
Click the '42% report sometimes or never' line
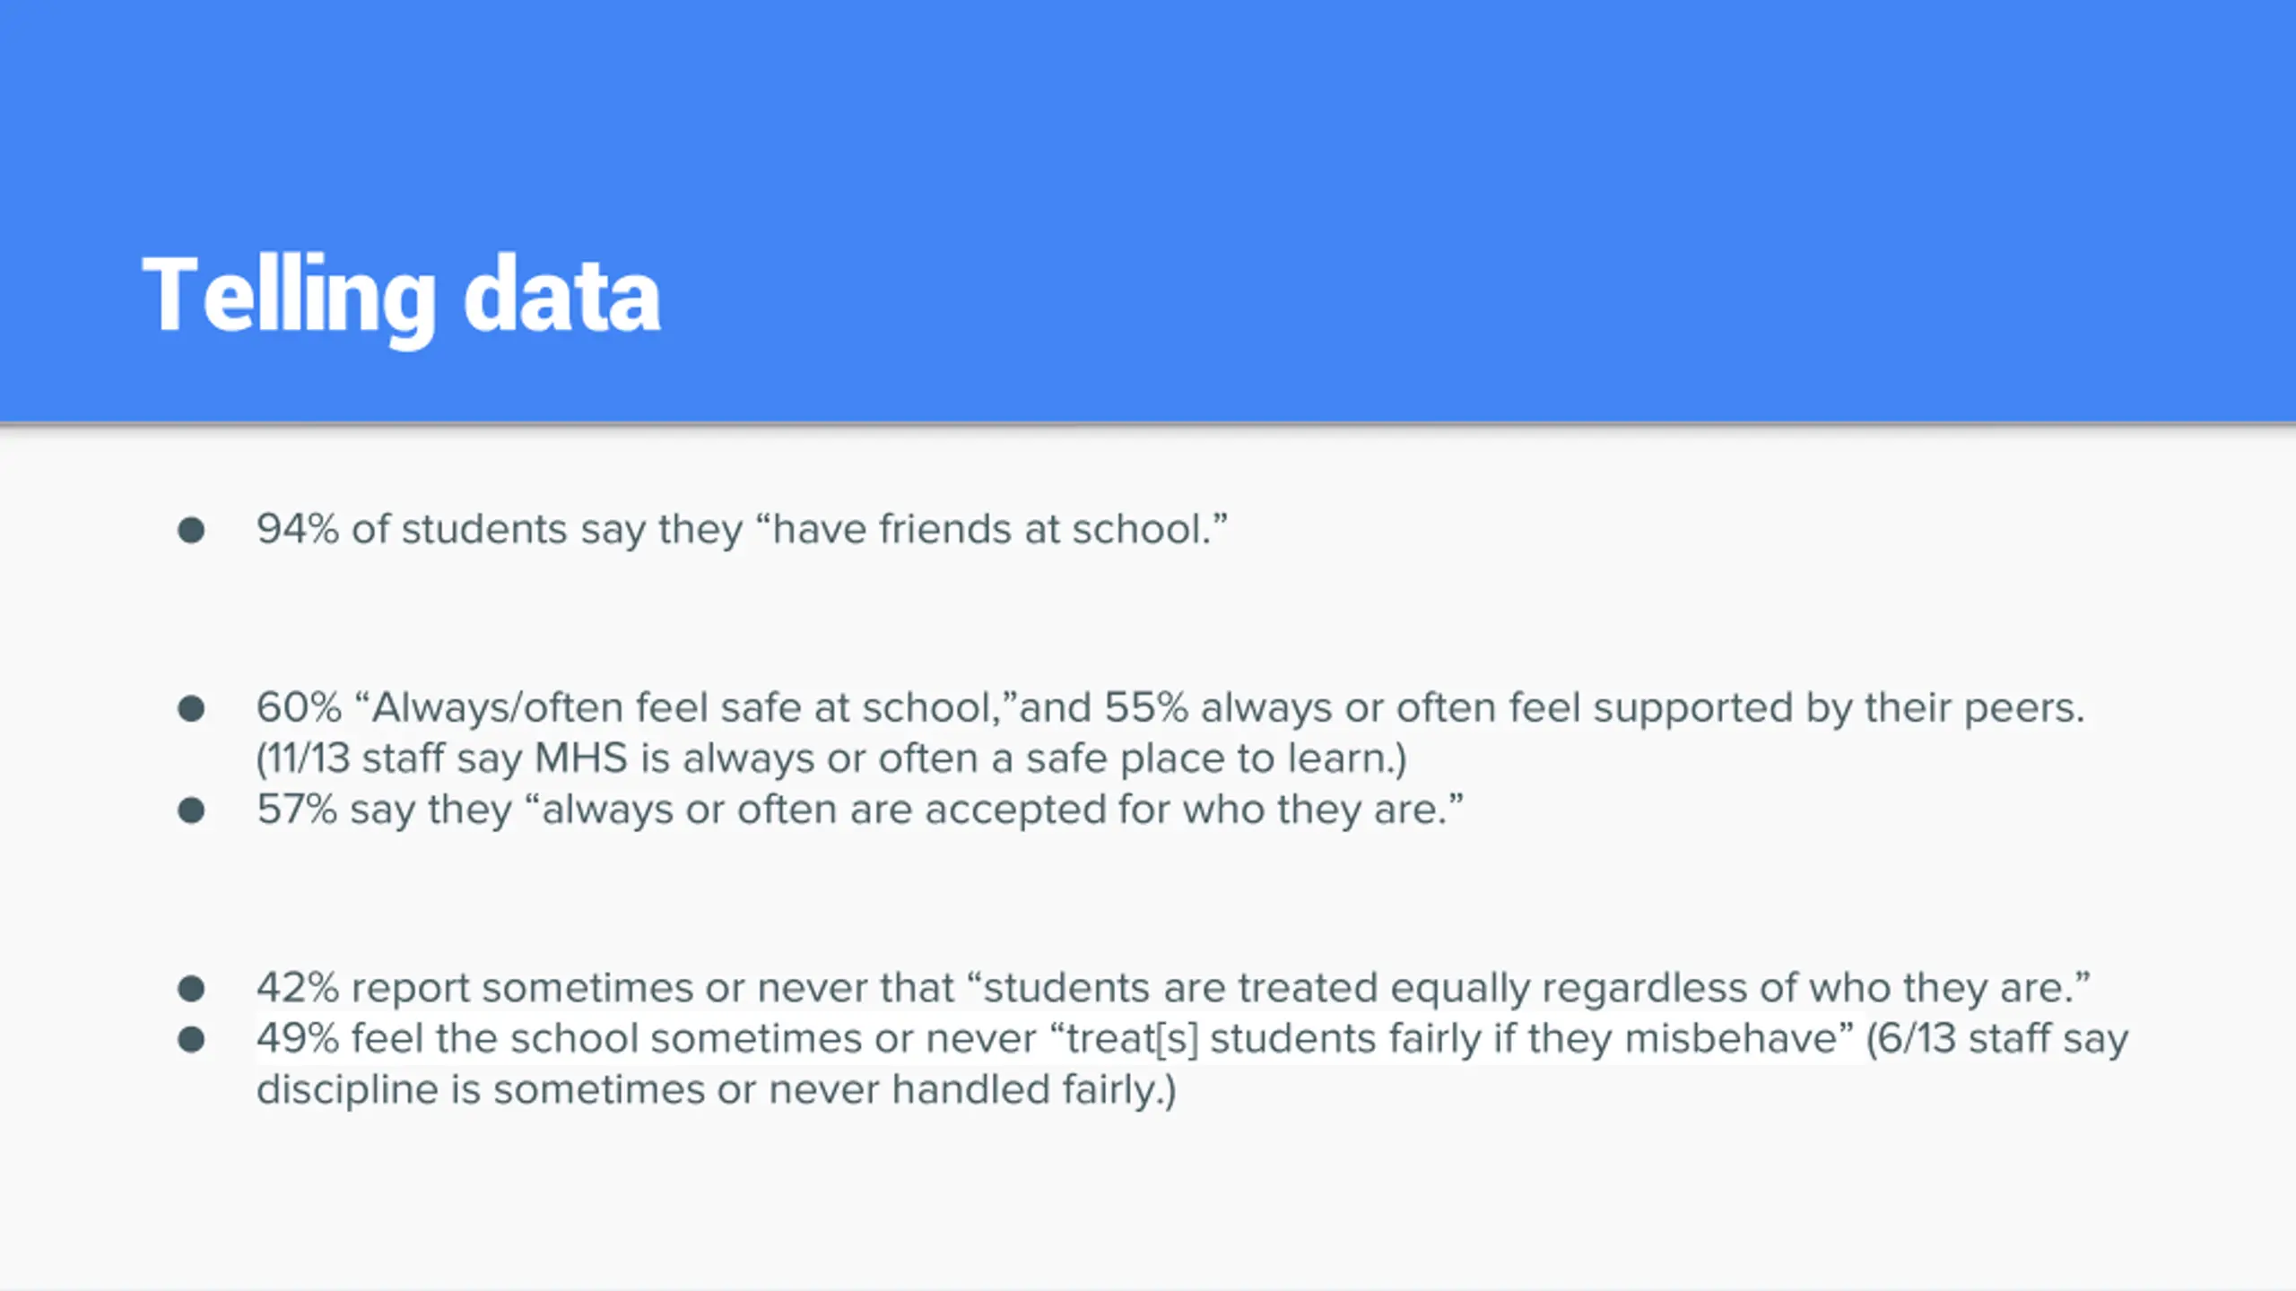click(1173, 988)
